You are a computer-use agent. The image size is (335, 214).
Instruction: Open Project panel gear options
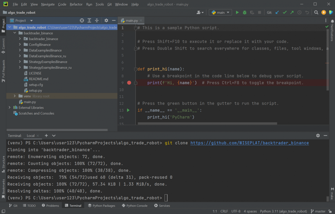pos(106,21)
